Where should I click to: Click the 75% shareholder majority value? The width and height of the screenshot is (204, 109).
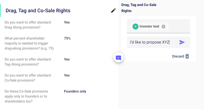[x=67, y=38]
